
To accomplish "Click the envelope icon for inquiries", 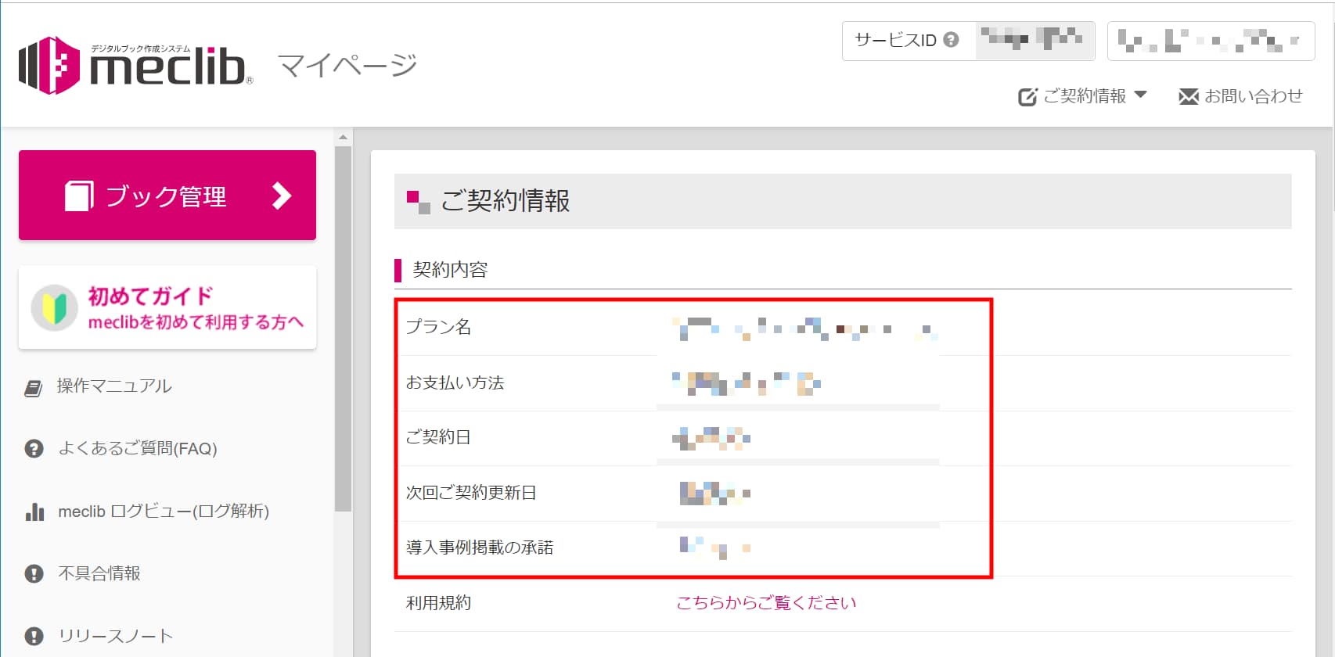I will tap(1188, 96).
